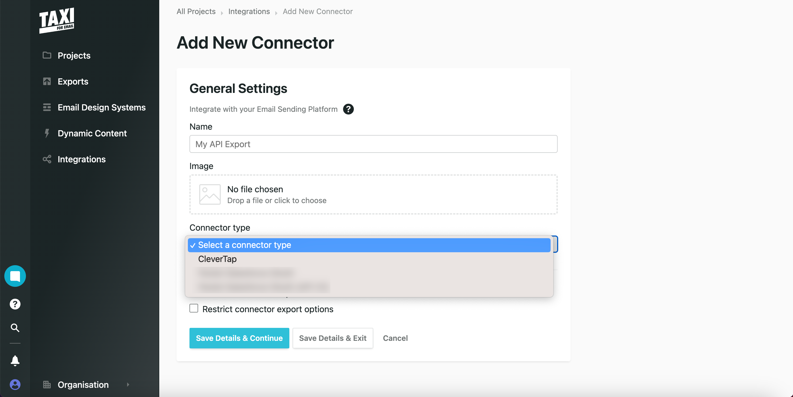Open notifications bell icon

tap(15, 360)
